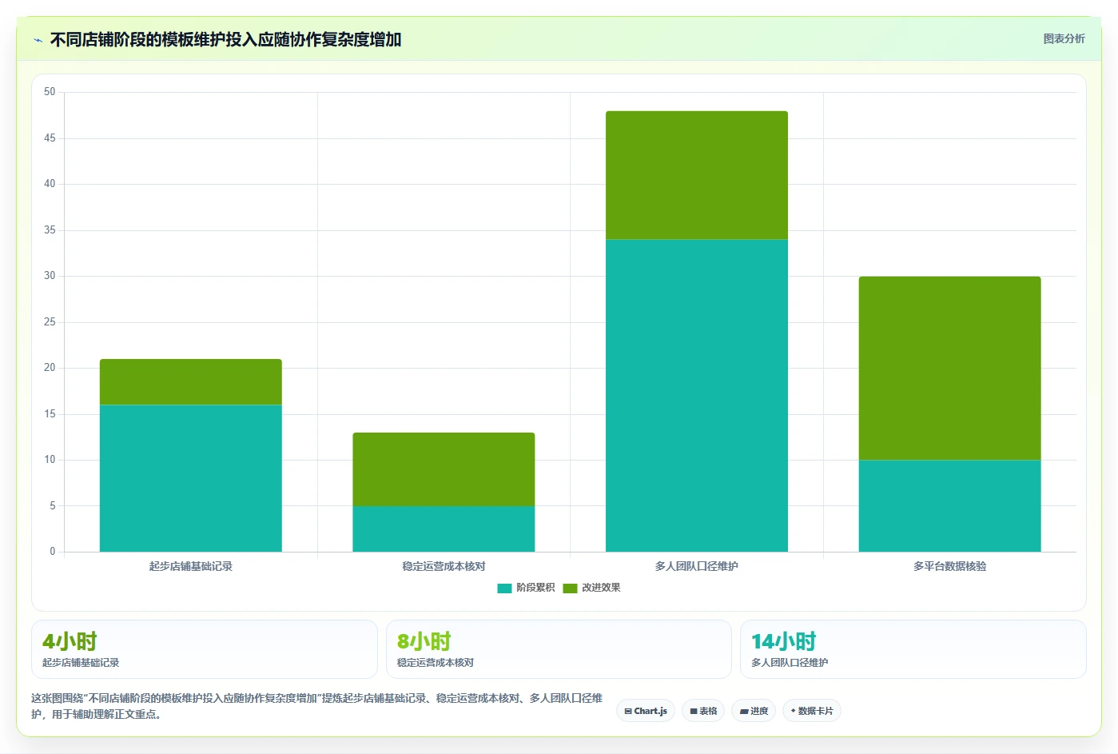The width and height of the screenshot is (1118, 754).
Task: Click the 改进效果 legend label text
Action: click(601, 588)
